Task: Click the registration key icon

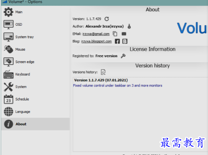Action: pyautogui.click(x=123, y=56)
